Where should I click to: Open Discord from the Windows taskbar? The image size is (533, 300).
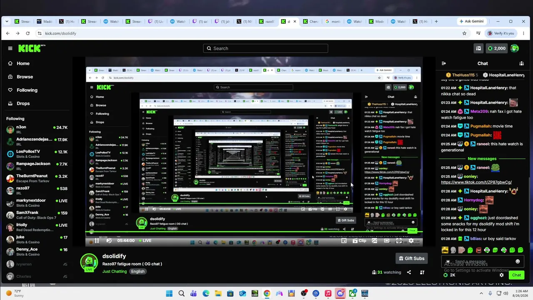(340, 293)
